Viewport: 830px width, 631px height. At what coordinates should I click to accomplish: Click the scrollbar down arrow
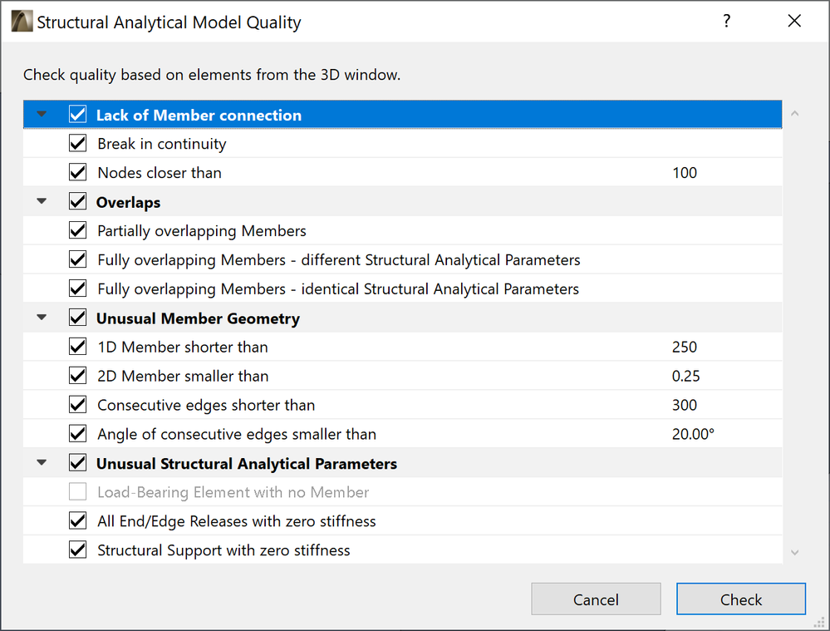click(x=794, y=552)
